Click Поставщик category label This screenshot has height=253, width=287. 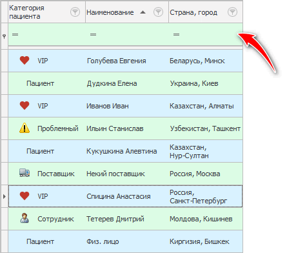(x=56, y=174)
